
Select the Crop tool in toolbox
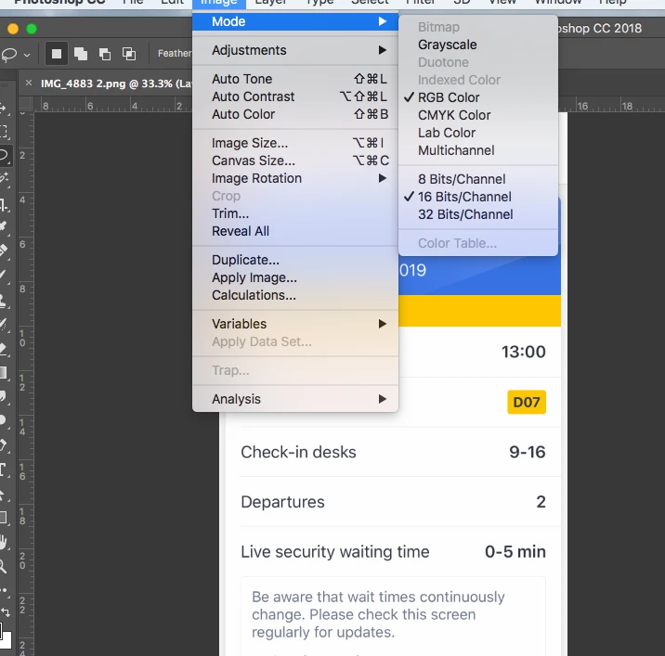(x=4, y=206)
